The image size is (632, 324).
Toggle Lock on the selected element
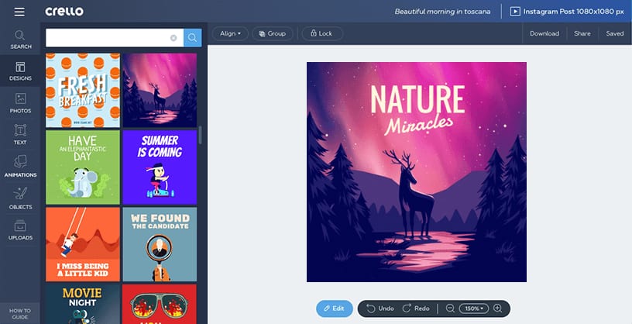point(322,33)
